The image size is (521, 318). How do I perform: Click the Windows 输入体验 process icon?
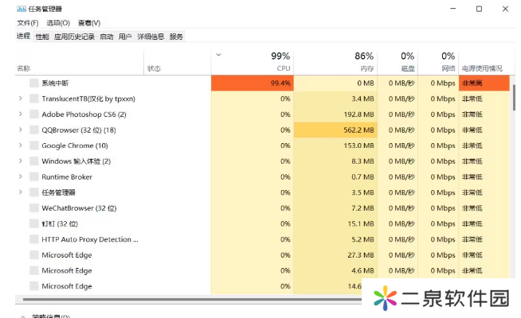pos(34,161)
